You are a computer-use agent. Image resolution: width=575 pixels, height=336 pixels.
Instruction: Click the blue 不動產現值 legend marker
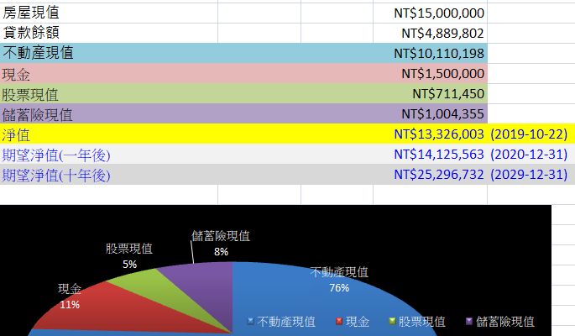(x=251, y=322)
